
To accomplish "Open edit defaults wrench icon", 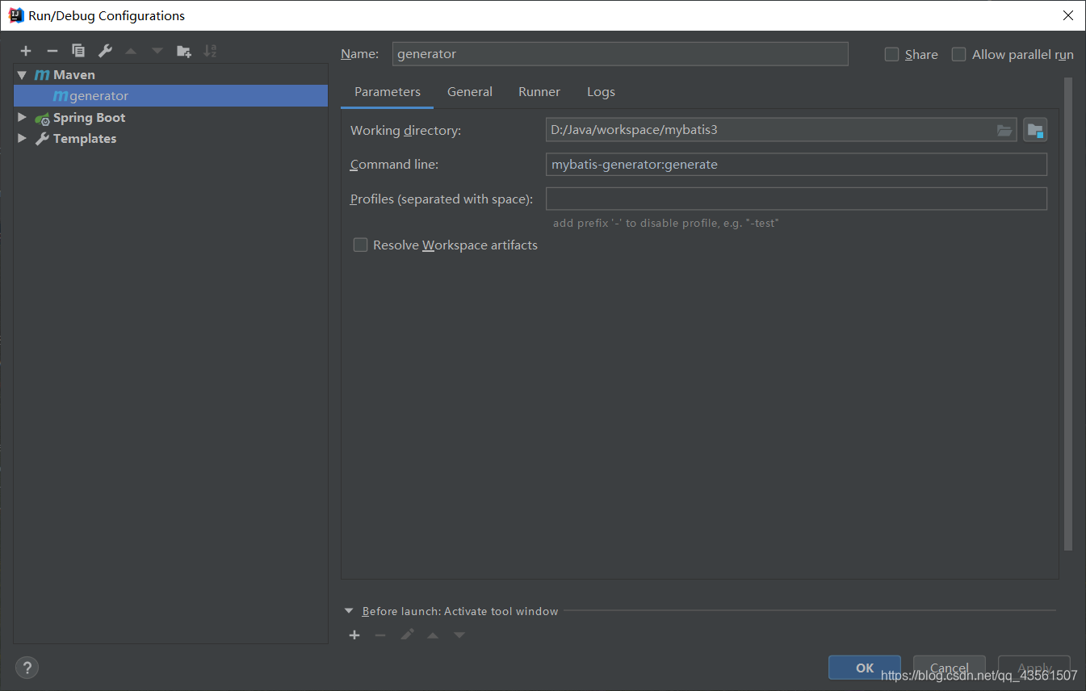I will tap(105, 51).
